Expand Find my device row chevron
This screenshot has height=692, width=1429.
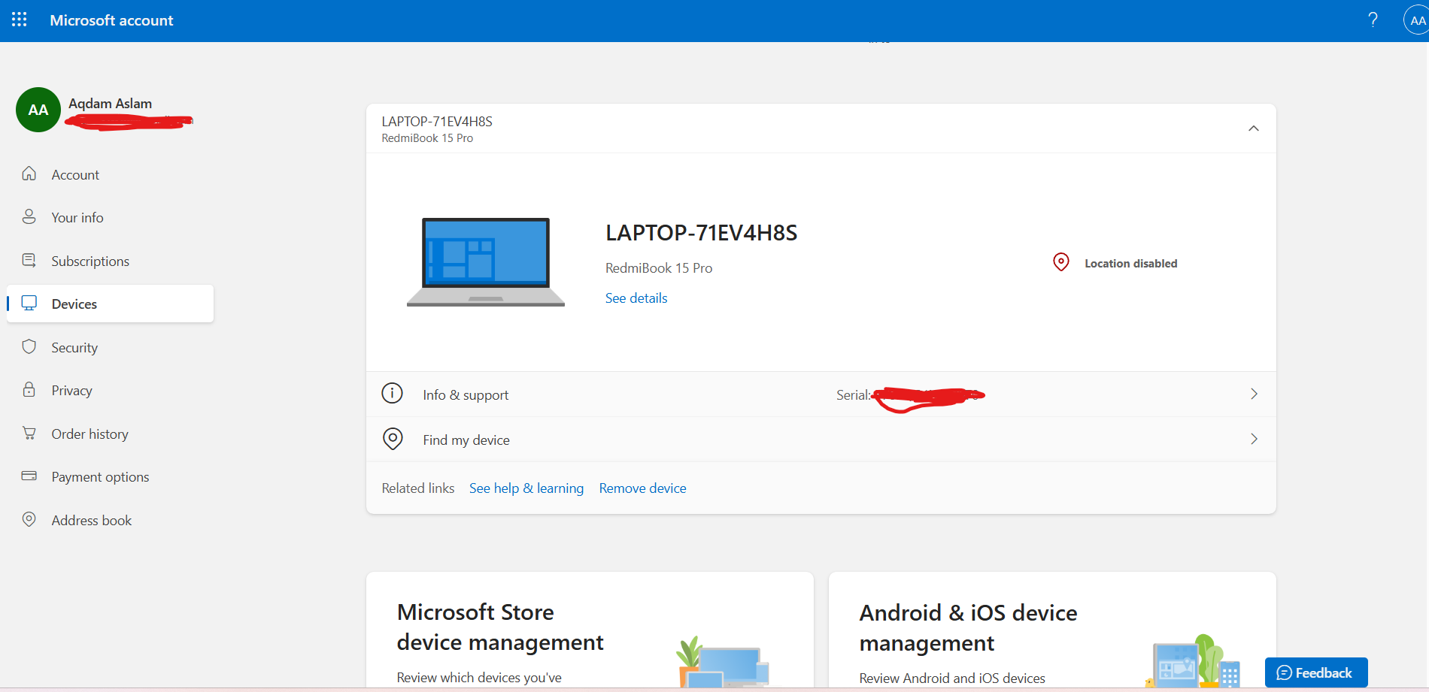(1254, 439)
